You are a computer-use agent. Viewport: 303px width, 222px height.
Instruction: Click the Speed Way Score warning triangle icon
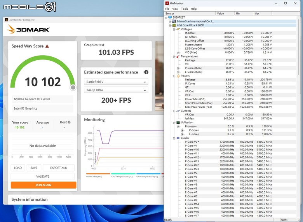tap(47, 46)
